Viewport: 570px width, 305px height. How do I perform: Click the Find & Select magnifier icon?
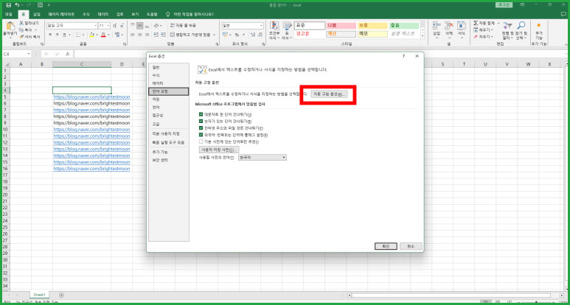(x=521, y=25)
